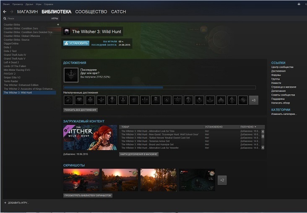Open the ИГРЫ library filter dropdown
Screen dimensions: 307x213
[x=55, y=18]
